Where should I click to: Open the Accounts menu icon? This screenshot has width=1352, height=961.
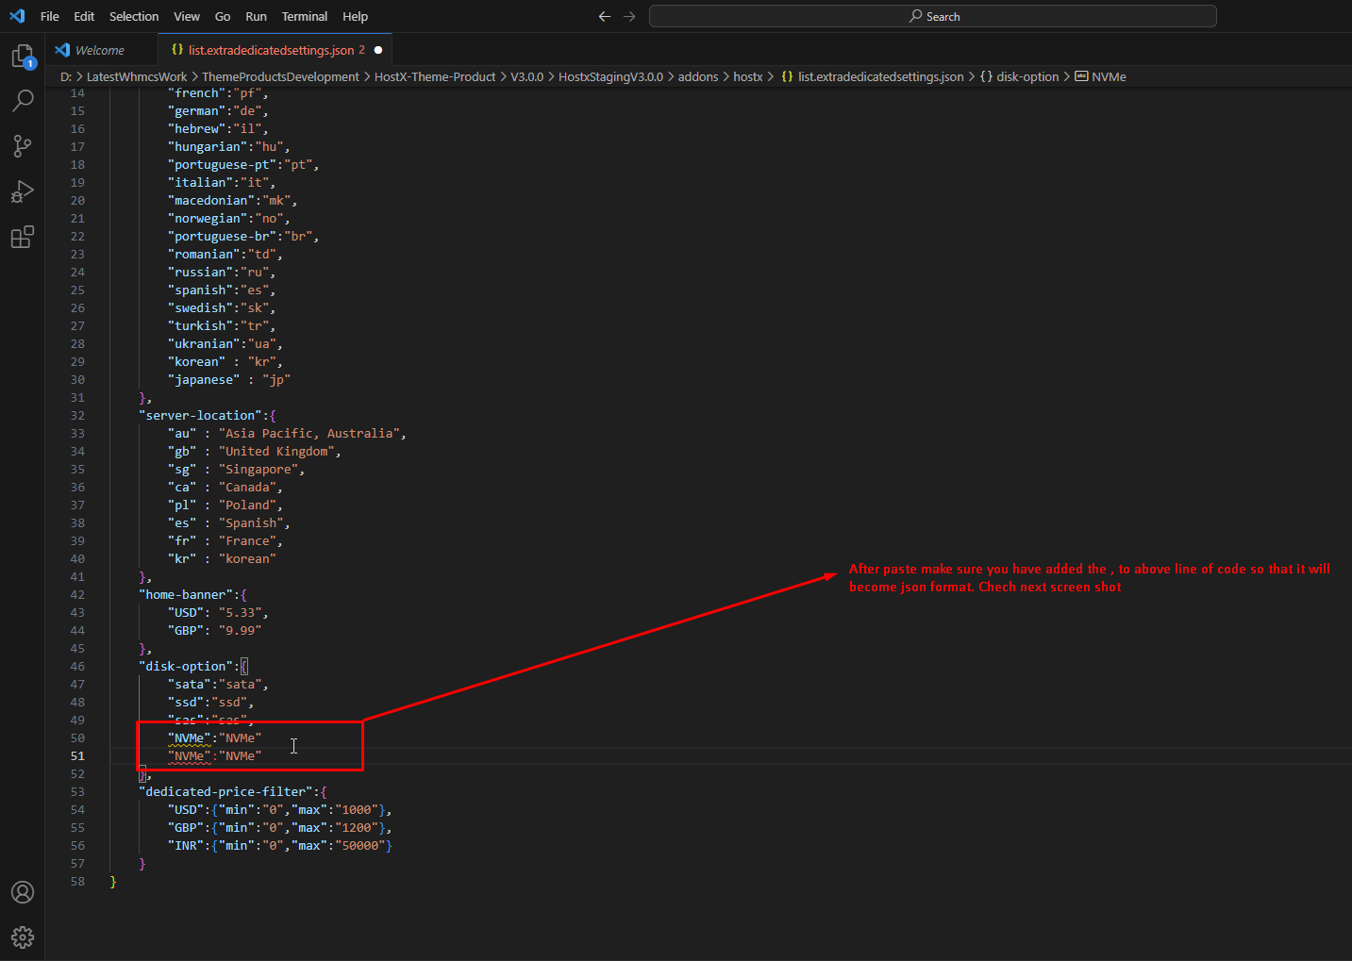pyautogui.click(x=23, y=892)
